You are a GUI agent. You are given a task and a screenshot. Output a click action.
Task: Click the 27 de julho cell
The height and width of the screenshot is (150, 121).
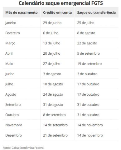(x=52, y=64)
